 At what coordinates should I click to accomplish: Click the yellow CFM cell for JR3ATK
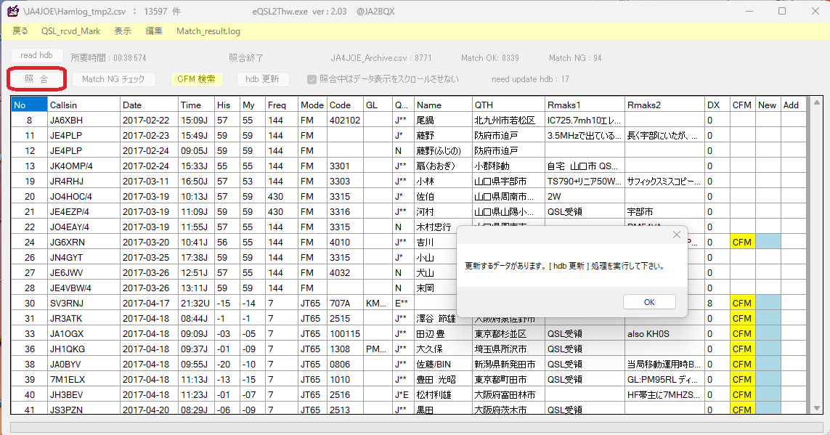point(741,318)
